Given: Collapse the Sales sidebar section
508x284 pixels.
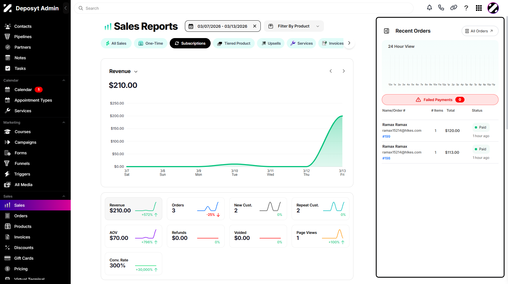Looking at the screenshot, I should 64,196.
